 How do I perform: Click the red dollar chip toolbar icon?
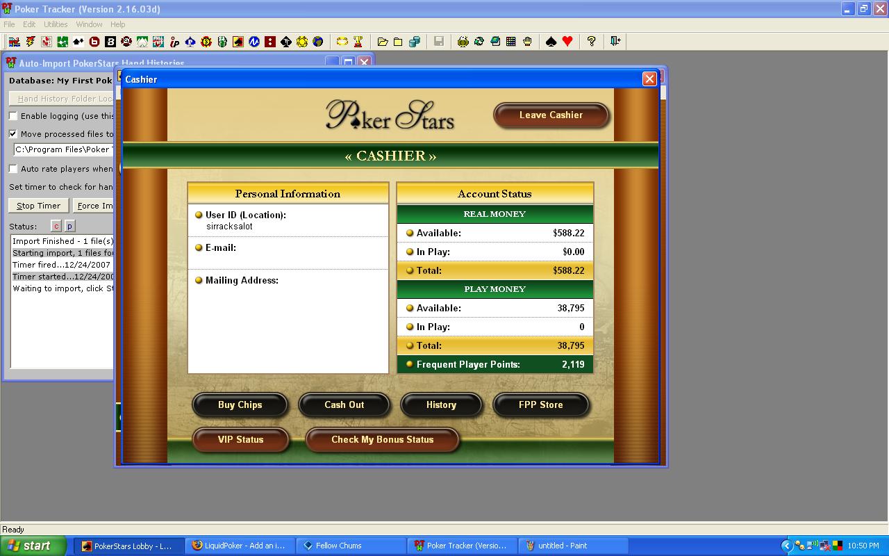pos(206,42)
